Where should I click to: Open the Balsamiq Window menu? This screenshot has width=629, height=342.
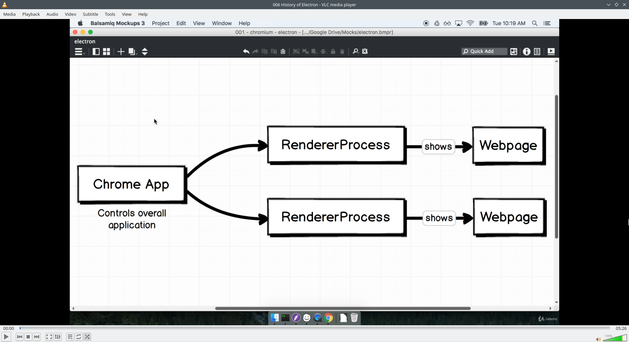pyautogui.click(x=222, y=23)
